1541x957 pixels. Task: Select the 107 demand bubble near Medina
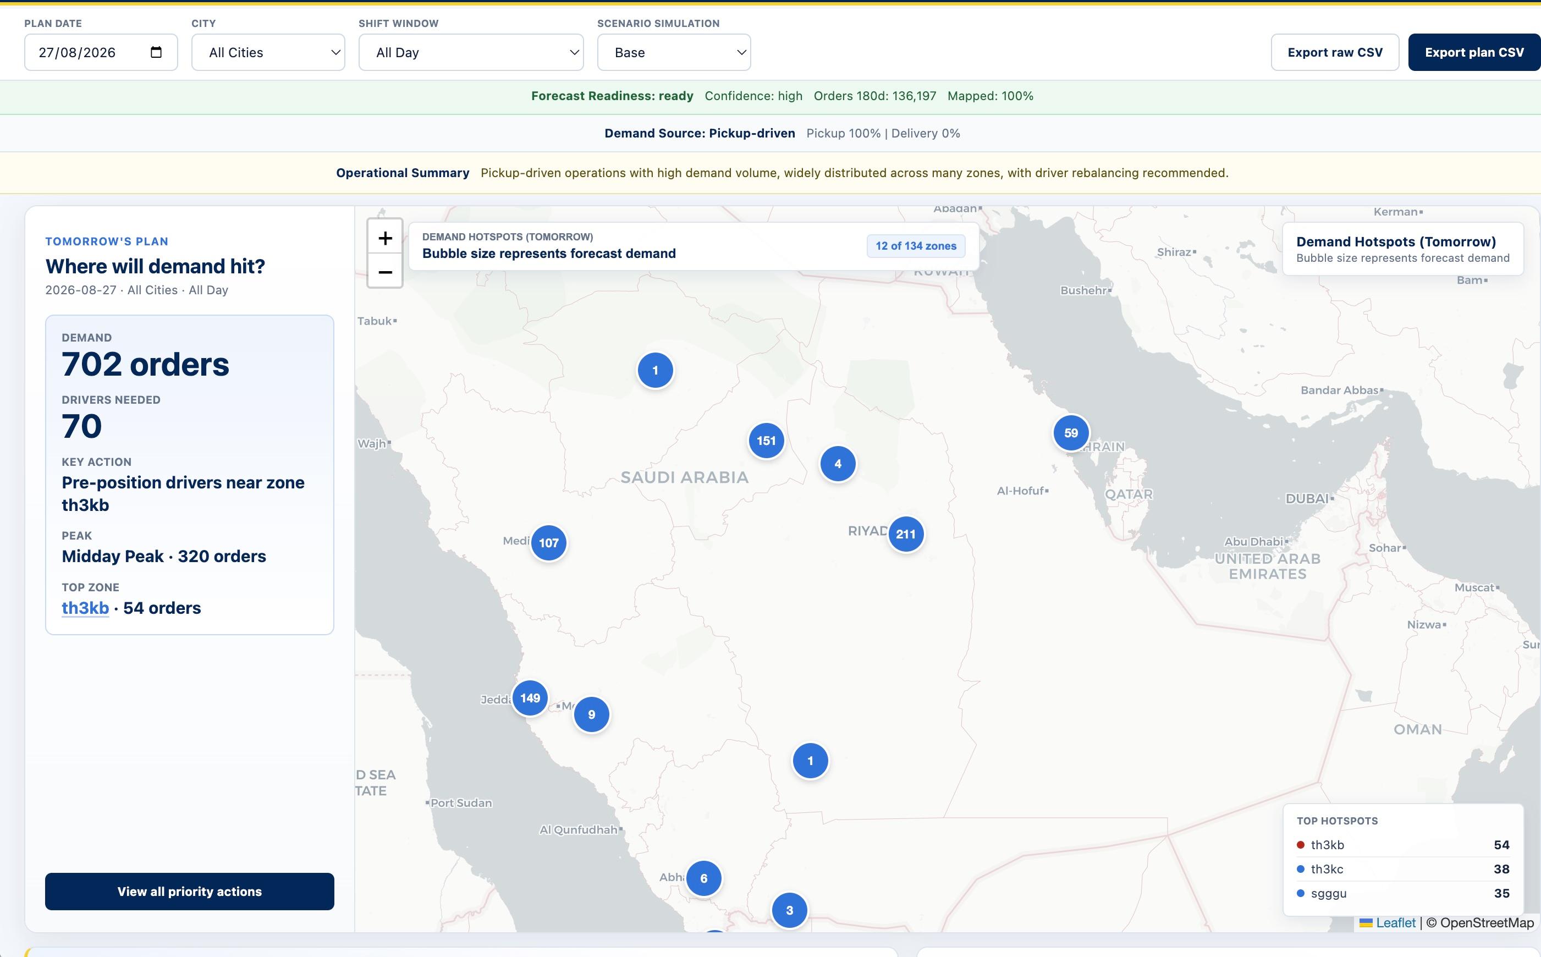pyautogui.click(x=548, y=543)
